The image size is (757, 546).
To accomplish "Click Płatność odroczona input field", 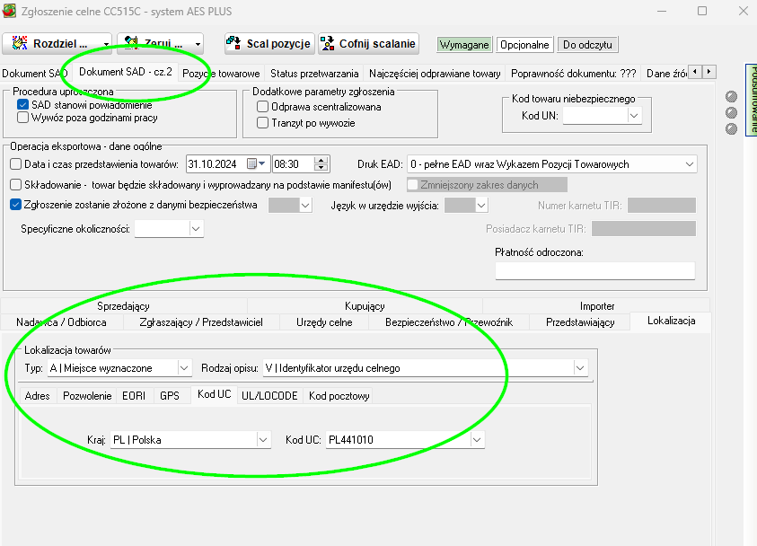I will pos(594,271).
